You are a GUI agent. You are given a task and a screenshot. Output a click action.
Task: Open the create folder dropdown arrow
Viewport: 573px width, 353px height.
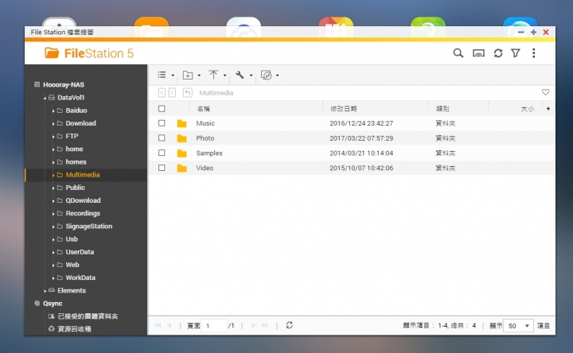coord(199,76)
